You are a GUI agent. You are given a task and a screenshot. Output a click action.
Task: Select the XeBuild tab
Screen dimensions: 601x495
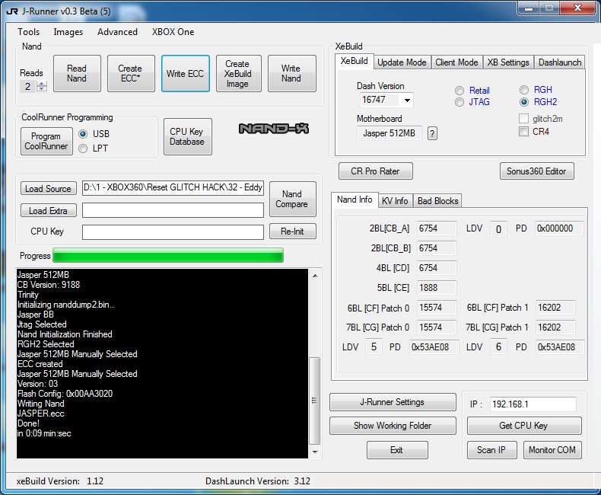click(354, 62)
